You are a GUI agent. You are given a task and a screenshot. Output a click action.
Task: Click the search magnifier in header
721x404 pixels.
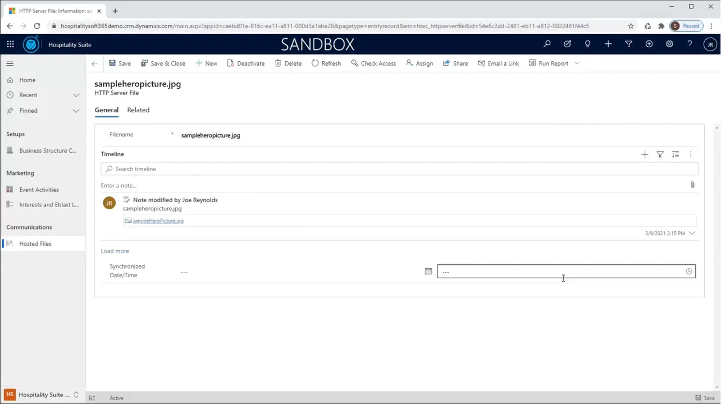(x=547, y=44)
